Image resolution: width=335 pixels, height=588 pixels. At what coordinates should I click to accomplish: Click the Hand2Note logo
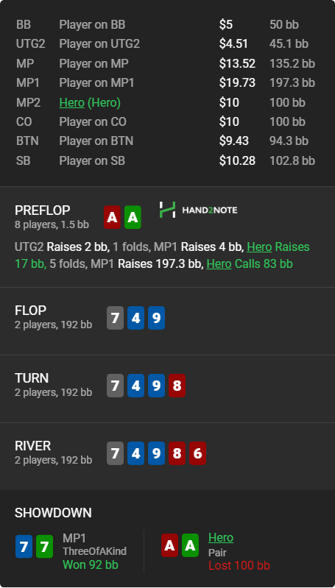(198, 210)
